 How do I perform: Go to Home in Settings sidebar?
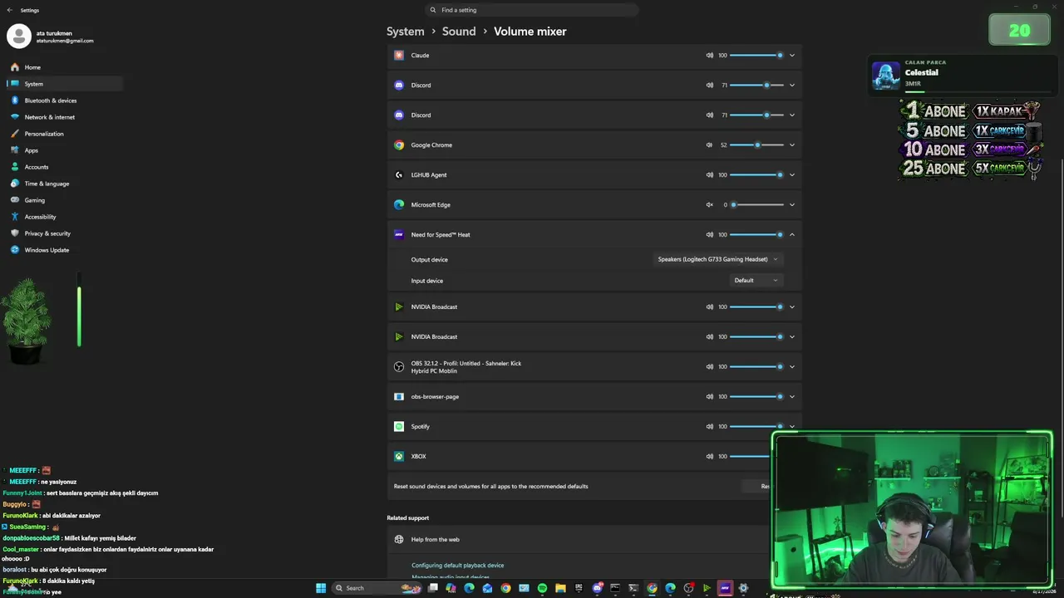(64, 67)
